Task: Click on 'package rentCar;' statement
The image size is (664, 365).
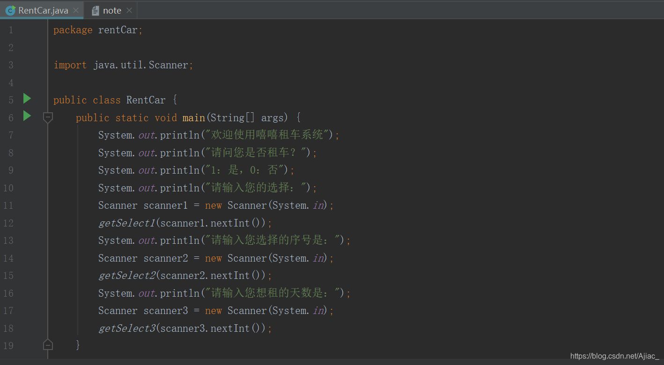Action: tap(98, 30)
